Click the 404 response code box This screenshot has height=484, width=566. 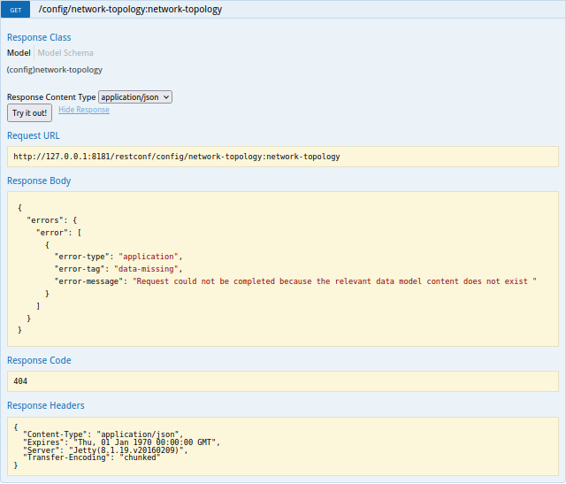pyautogui.click(x=283, y=380)
